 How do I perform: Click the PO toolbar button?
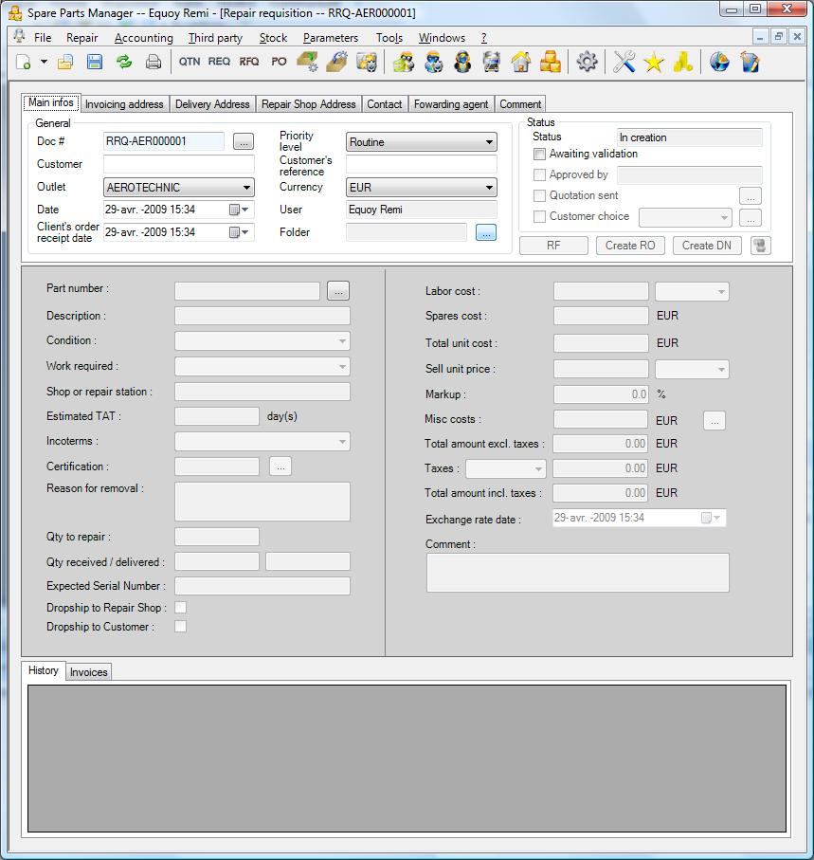[x=279, y=62]
